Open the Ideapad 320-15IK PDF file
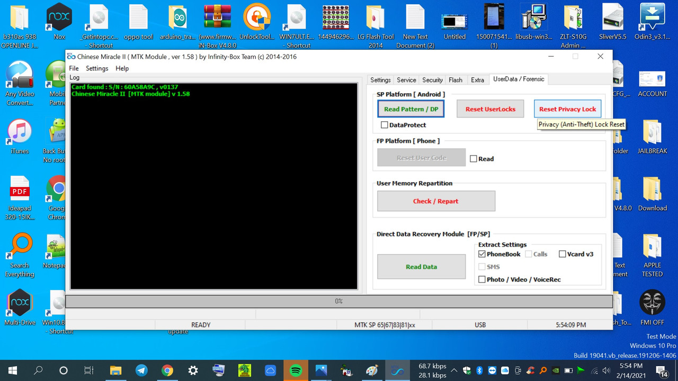The height and width of the screenshot is (381, 678). (20, 197)
